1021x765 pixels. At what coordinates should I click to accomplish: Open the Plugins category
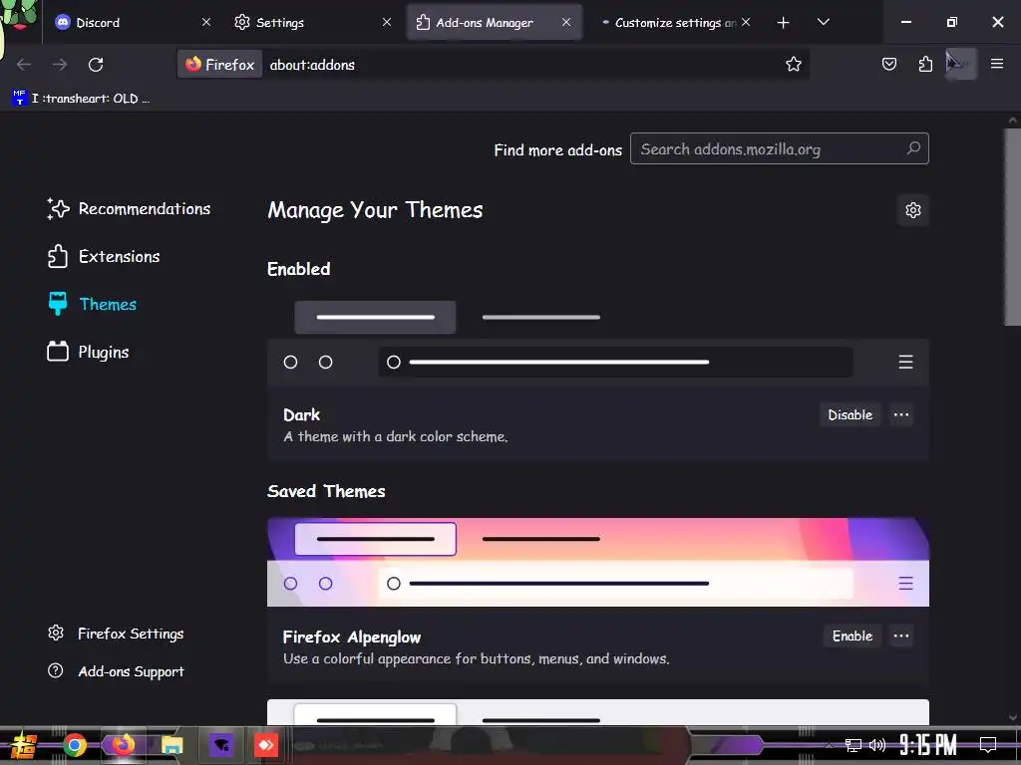88,352
